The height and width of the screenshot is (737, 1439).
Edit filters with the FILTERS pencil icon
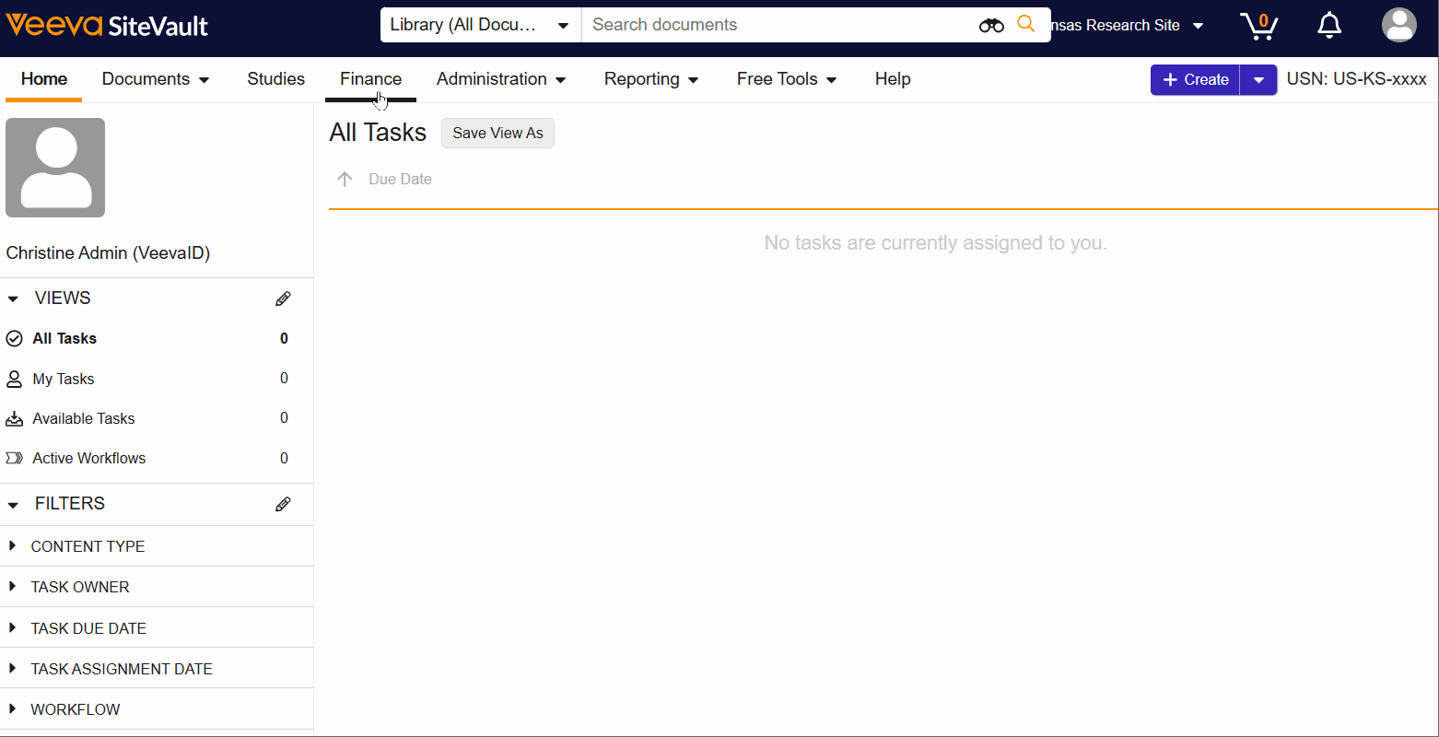[283, 504]
